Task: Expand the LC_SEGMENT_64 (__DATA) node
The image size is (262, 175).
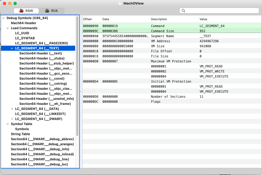Action: pyautogui.click(x=12, y=109)
